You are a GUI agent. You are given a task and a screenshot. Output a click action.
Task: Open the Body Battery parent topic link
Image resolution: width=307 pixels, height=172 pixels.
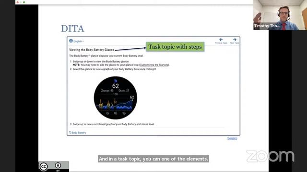tap(79, 133)
